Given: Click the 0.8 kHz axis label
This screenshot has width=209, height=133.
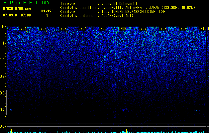Looking at the screenshot, I should point(3,93).
